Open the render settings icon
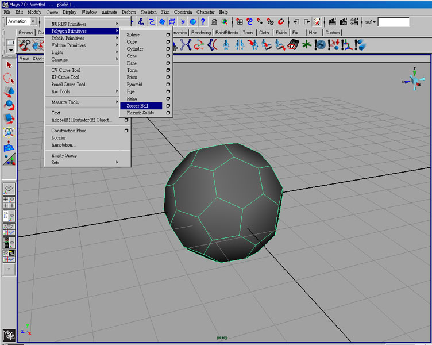Screen dimensions: 432x345 pos(354,21)
